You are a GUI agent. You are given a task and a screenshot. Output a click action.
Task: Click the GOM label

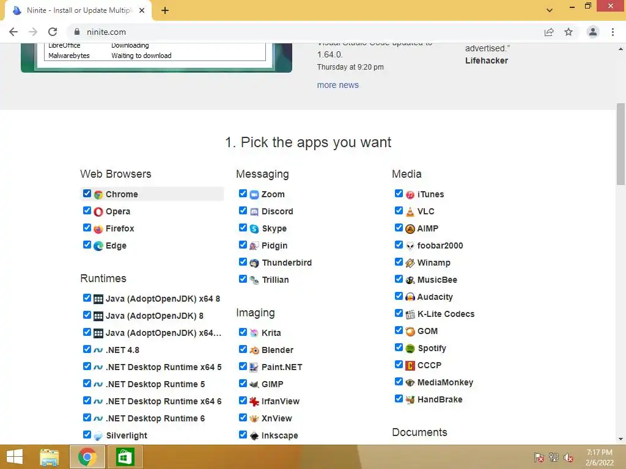point(427,332)
